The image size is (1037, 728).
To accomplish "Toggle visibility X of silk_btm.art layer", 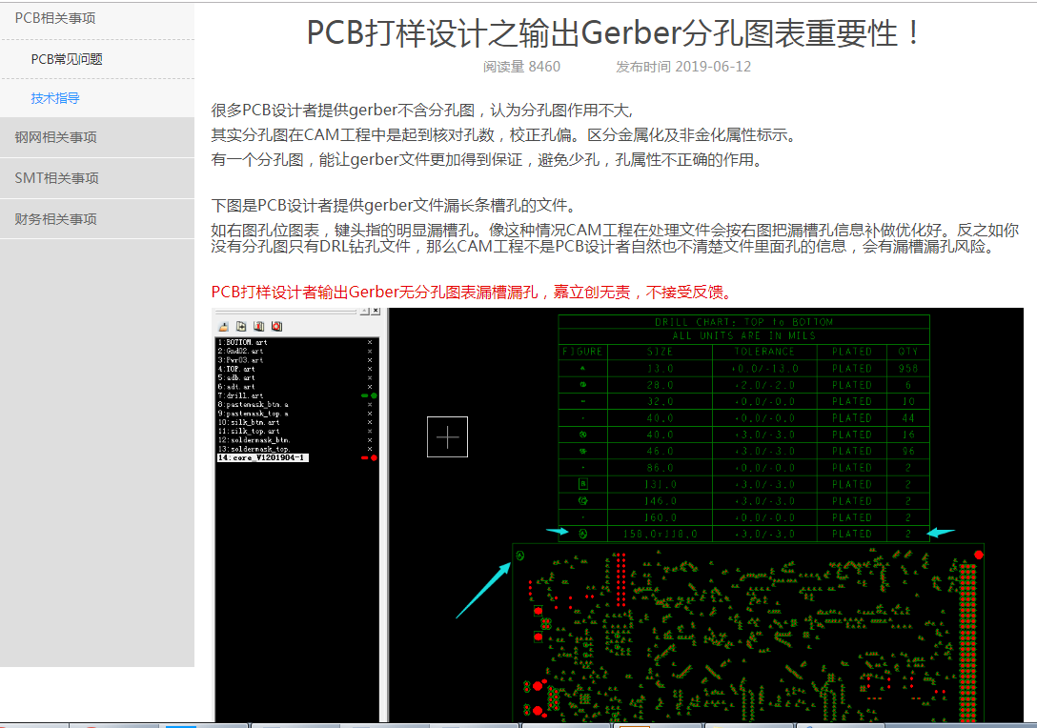I will [x=370, y=422].
